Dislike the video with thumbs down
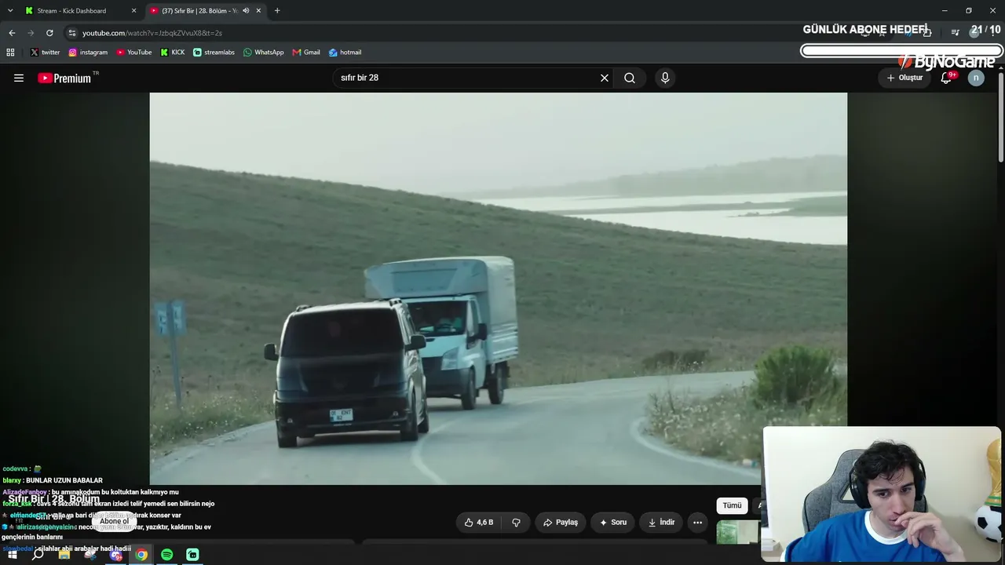 (x=516, y=522)
